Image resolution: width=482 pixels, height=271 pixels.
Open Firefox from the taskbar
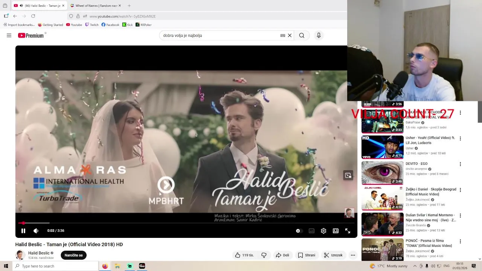pyautogui.click(x=105, y=266)
